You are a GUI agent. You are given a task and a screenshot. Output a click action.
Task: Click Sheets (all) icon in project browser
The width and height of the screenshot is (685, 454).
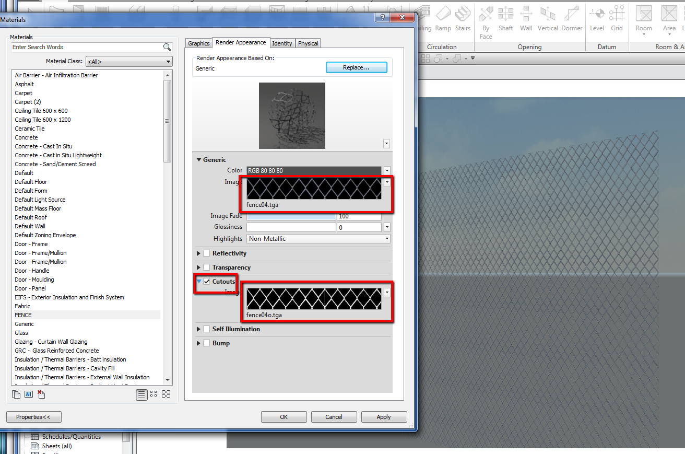pyautogui.click(x=35, y=446)
